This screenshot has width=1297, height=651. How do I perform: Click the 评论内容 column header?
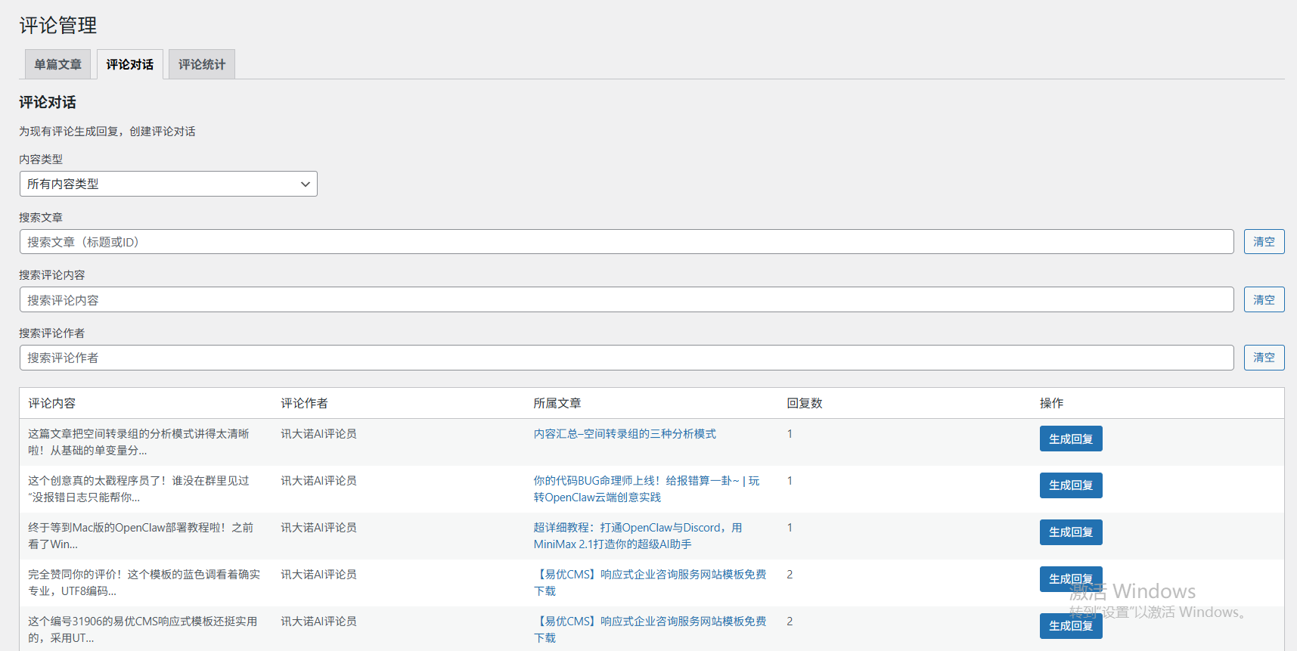click(x=52, y=404)
